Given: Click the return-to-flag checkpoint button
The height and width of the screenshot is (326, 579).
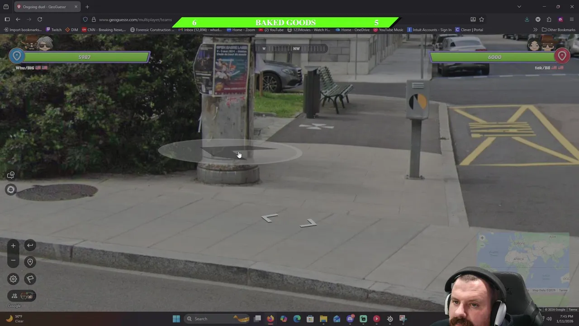Looking at the screenshot, I should pyautogui.click(x=30, y=279).
